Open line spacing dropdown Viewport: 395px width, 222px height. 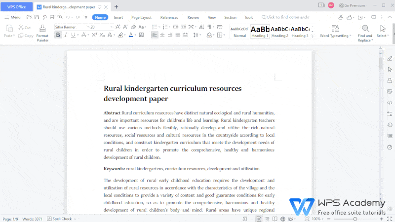(200, 35)
